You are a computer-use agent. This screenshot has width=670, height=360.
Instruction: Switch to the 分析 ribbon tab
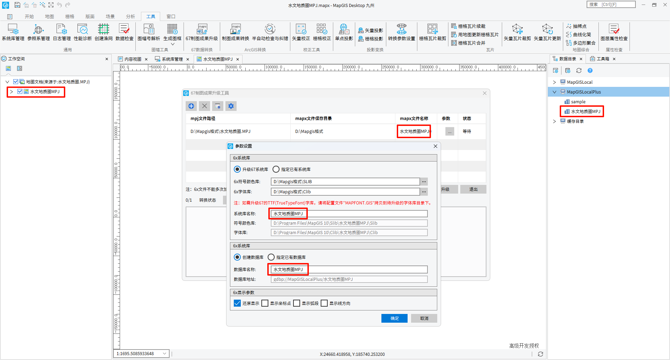tap(131, 16)
